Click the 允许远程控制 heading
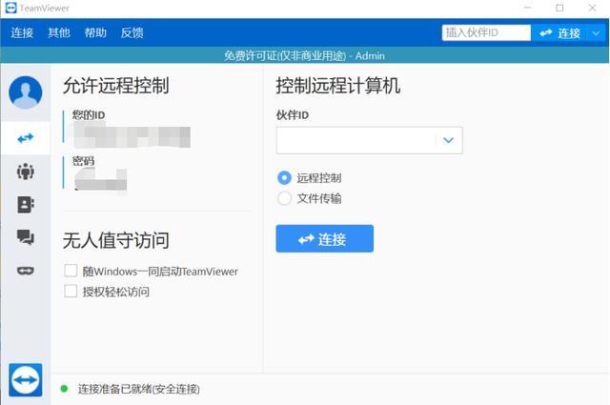The width and height of the screenshot is (610, 405). pyautogui.click(x=115, y=86)
